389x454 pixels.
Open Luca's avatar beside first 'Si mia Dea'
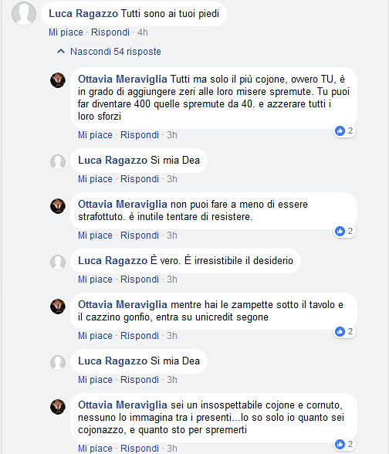[58, 161]
